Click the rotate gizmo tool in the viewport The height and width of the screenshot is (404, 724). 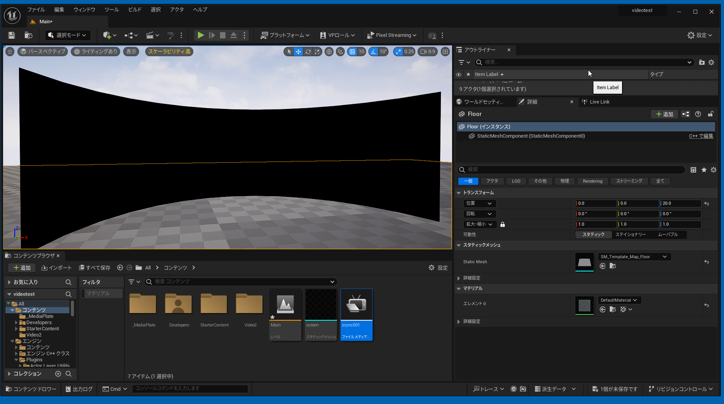pos(308,52)
